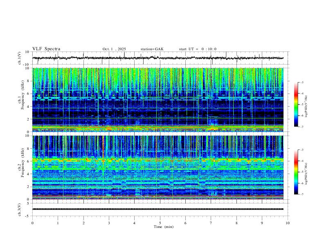Click the "-7" label on lower colorbar
Viewport: 324px width, 250px height.
(302, 194)
